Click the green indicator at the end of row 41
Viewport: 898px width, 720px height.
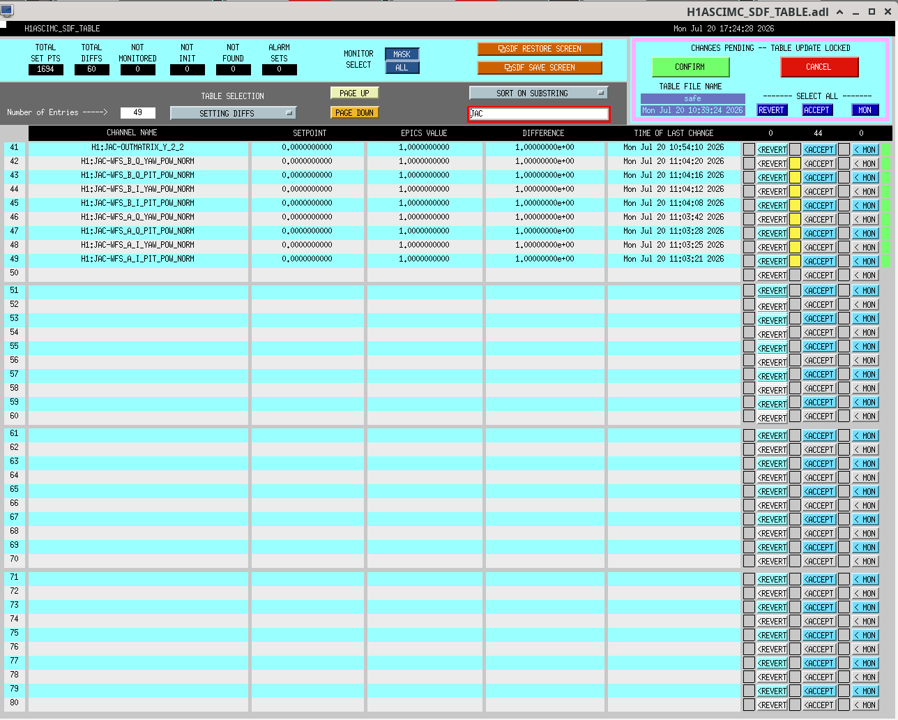[887, 149]
